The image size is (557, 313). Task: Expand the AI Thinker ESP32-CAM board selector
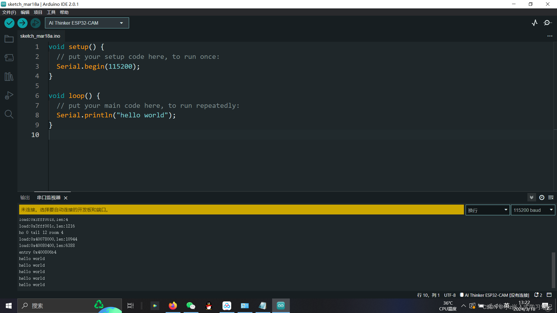click(87, 23)
